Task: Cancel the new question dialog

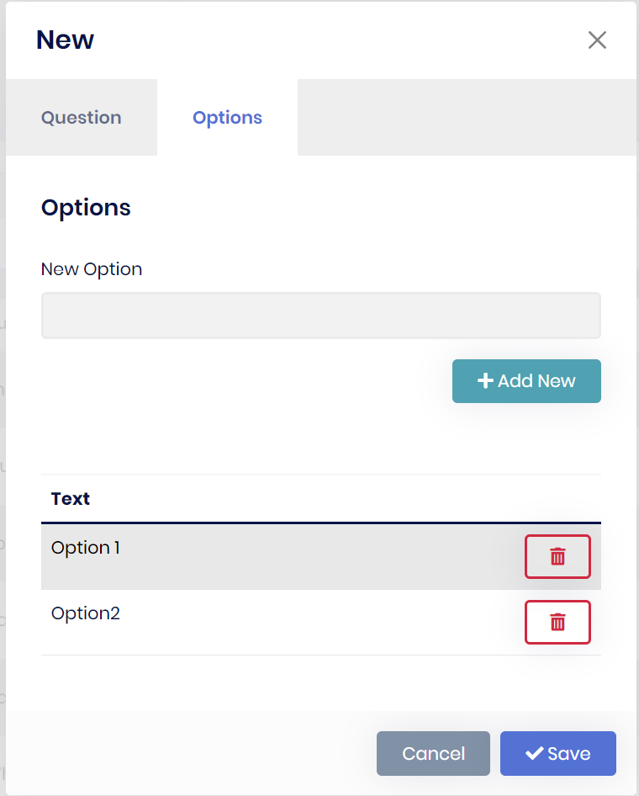Action: [433, 753]
